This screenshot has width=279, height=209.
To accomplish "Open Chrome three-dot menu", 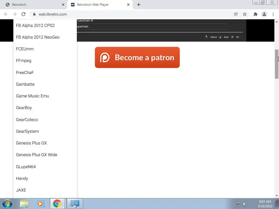I will 273,14.
